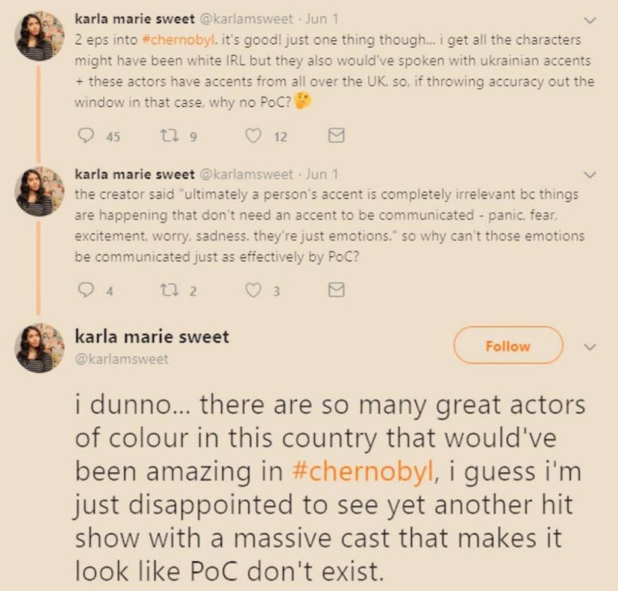Retweet the second tweet with 2 retweets
This screenshot has width=618, height=591.
pyautogui.click(x=166, y=290)
